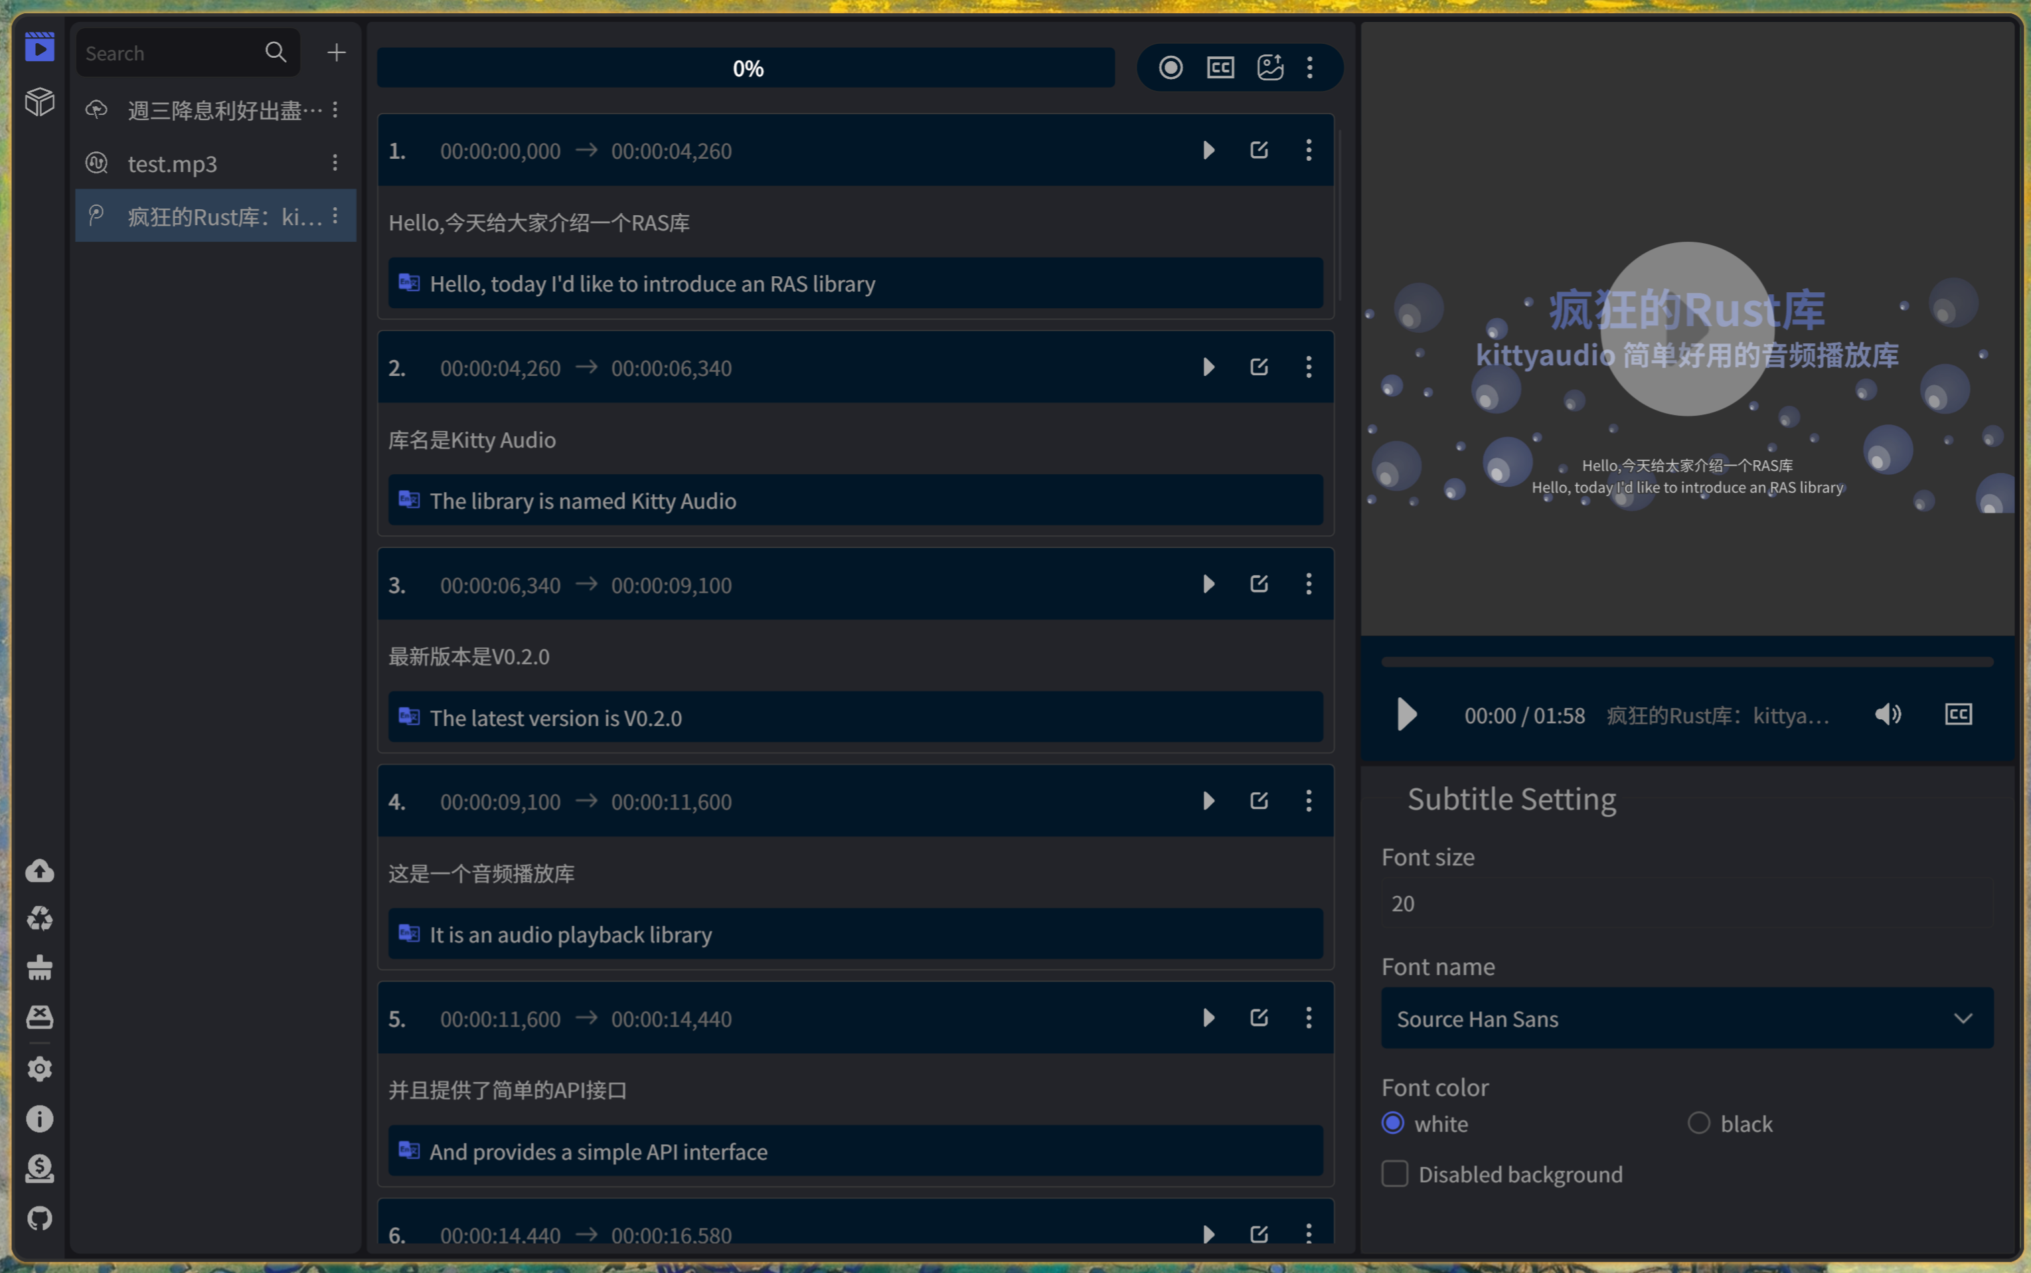Open the first file in the list
Image resolution: width=2031 pixels, height=1273 pixels.
click(x=224, y=110)
